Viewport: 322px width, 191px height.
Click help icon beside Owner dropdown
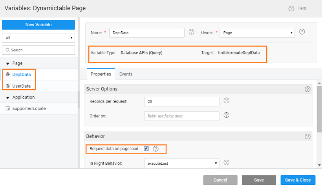click(x=302, y=32)
